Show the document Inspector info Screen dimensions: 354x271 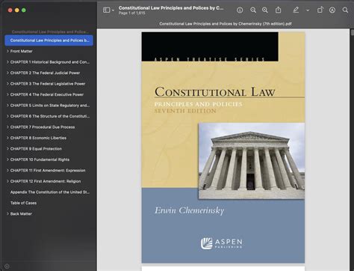click(x=240, y=10)
